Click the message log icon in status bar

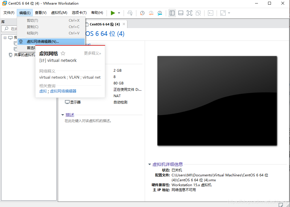point(280,205)
